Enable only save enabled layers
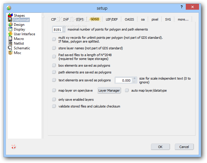The width and height of the screenshot is (207, 163). click(54, 99)
